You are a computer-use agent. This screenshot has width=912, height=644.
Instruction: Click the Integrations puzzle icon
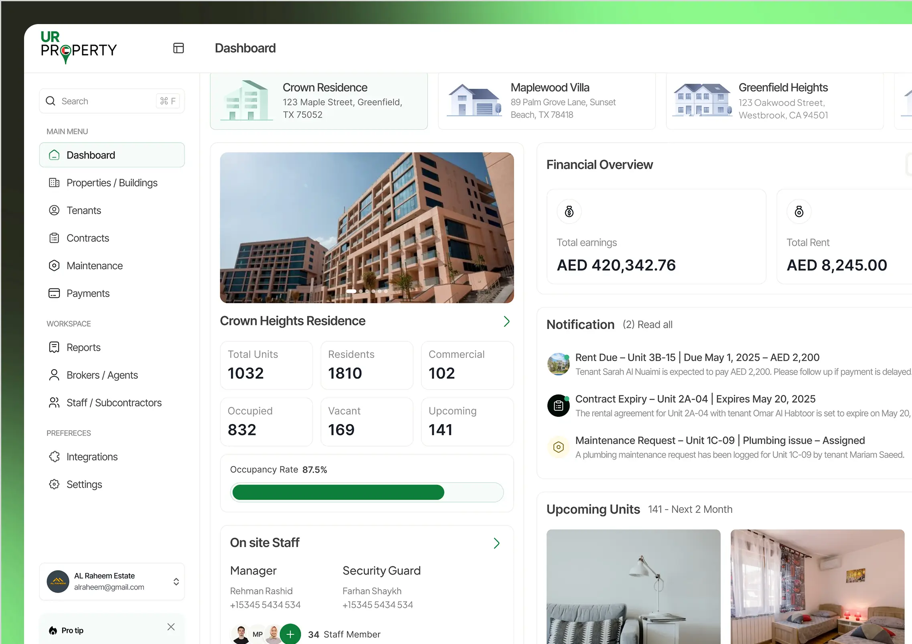(54, 457)
